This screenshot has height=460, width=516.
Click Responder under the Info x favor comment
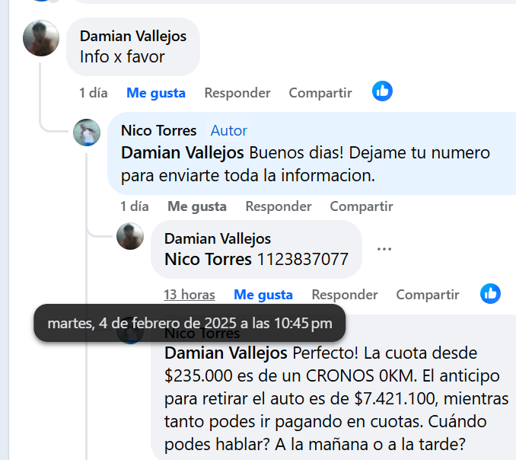click(237, 93)
